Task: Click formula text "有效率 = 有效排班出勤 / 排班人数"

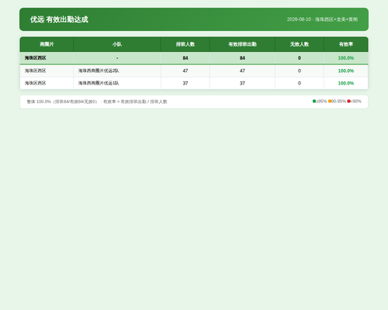Action: tap(135, 102)
